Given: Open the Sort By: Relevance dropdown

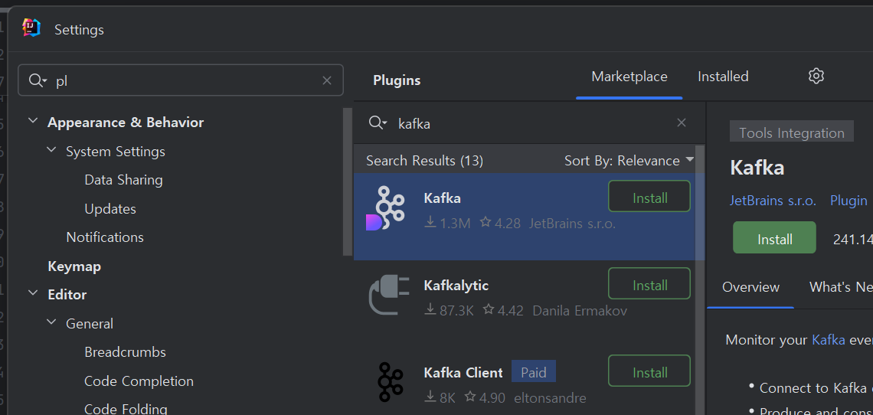Looking at the screenshot, I should 629,161.
